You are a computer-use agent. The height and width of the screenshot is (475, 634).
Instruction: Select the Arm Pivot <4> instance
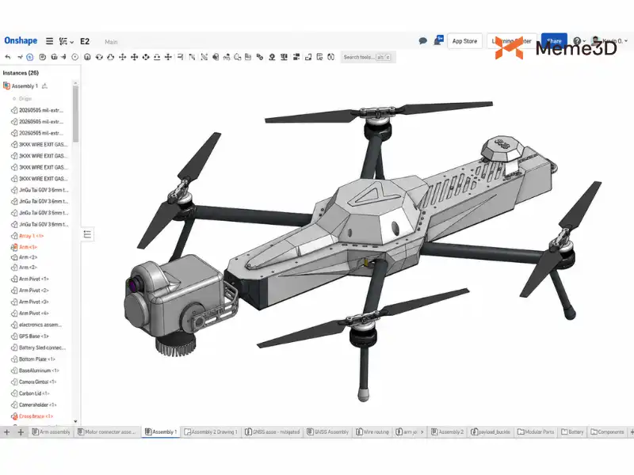[x=33, y=313]
